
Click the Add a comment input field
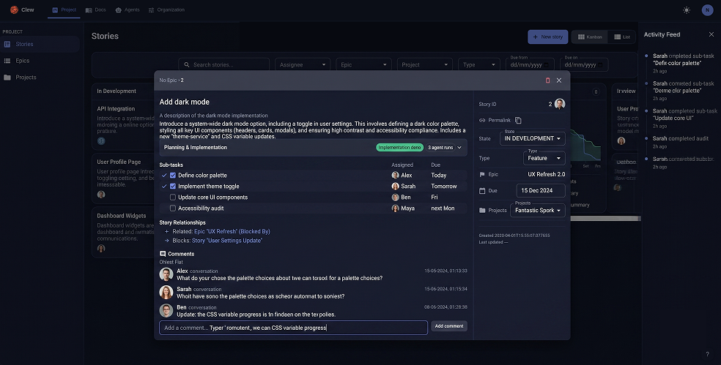[293, 328]
